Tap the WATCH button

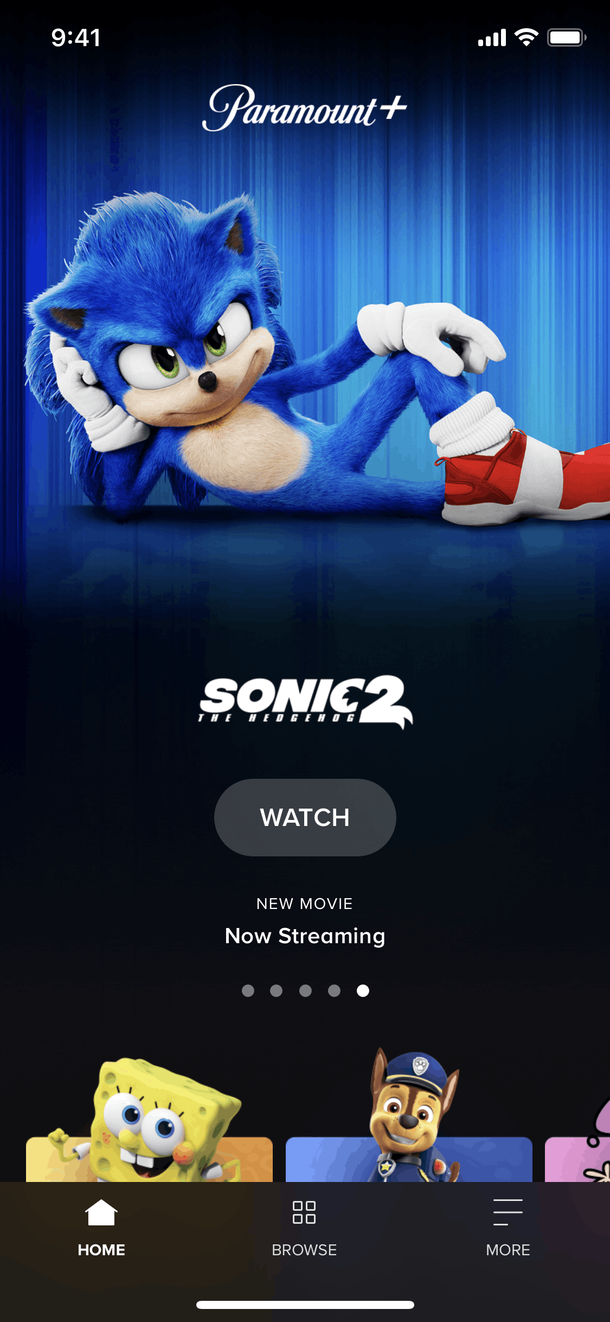pyautogui.click(x=305, y=817)
